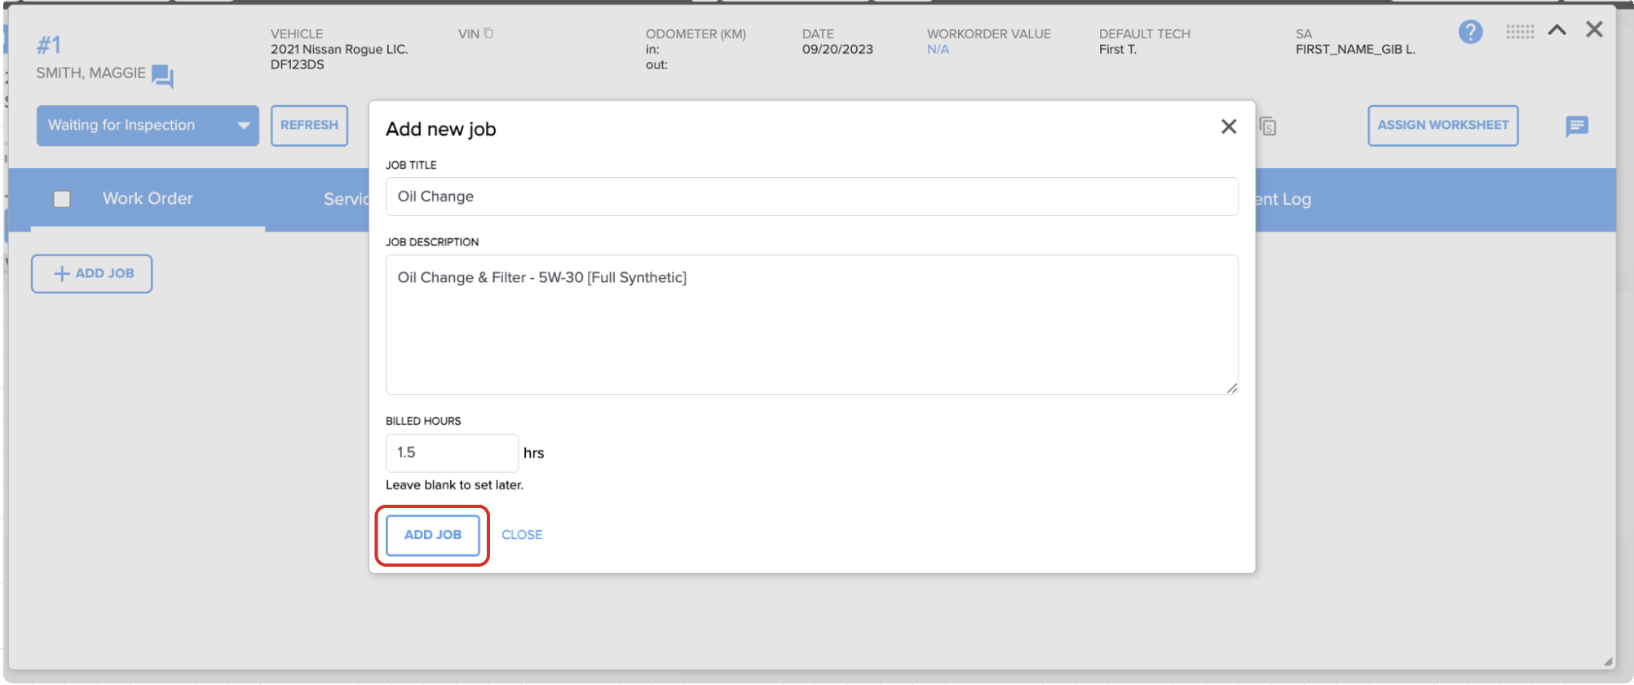
Task: Click the copy estimate icon behind the dialog
Action: (1268, 126)
